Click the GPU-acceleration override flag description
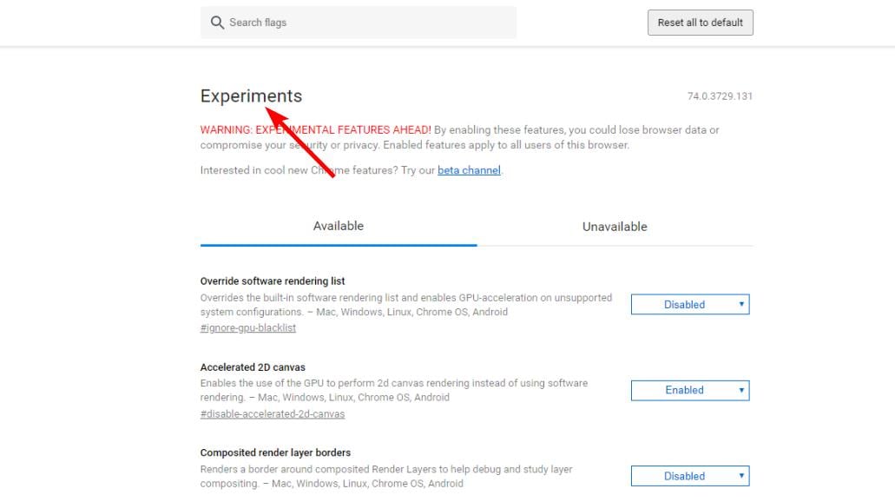 pos(405,304)
